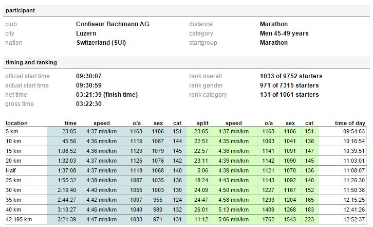The height and width of the screenshot is (227, 373).
Task: Click the 'location' column header
Action: (16, 123)
